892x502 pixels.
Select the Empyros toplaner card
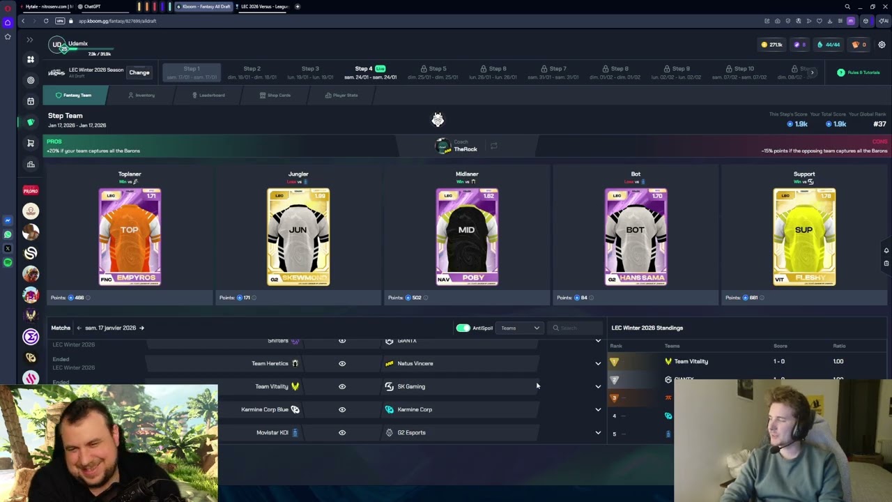[x=130, y=237]
